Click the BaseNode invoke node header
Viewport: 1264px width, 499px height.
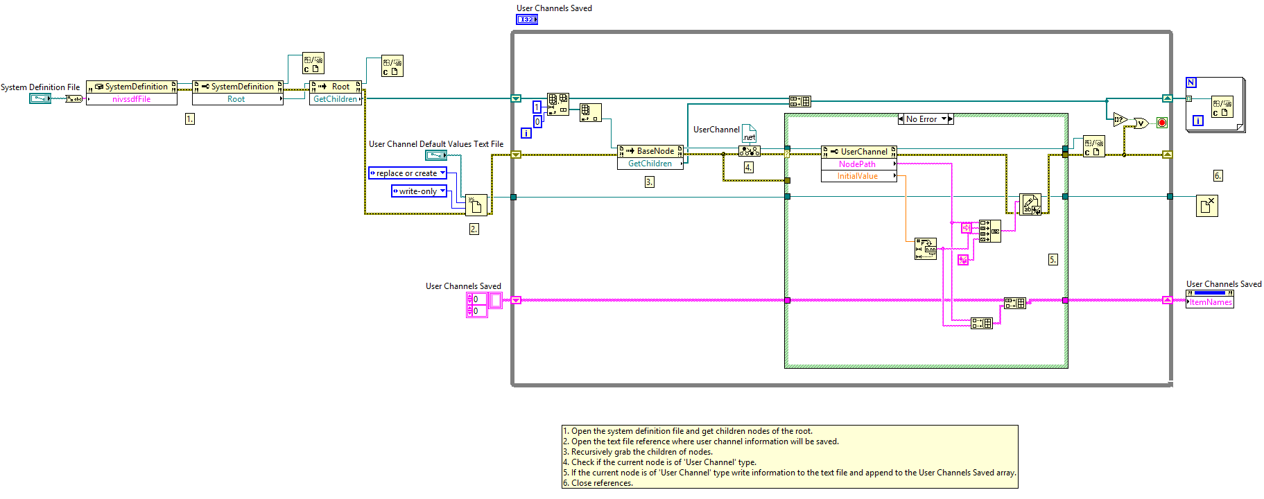click(650, 151)
